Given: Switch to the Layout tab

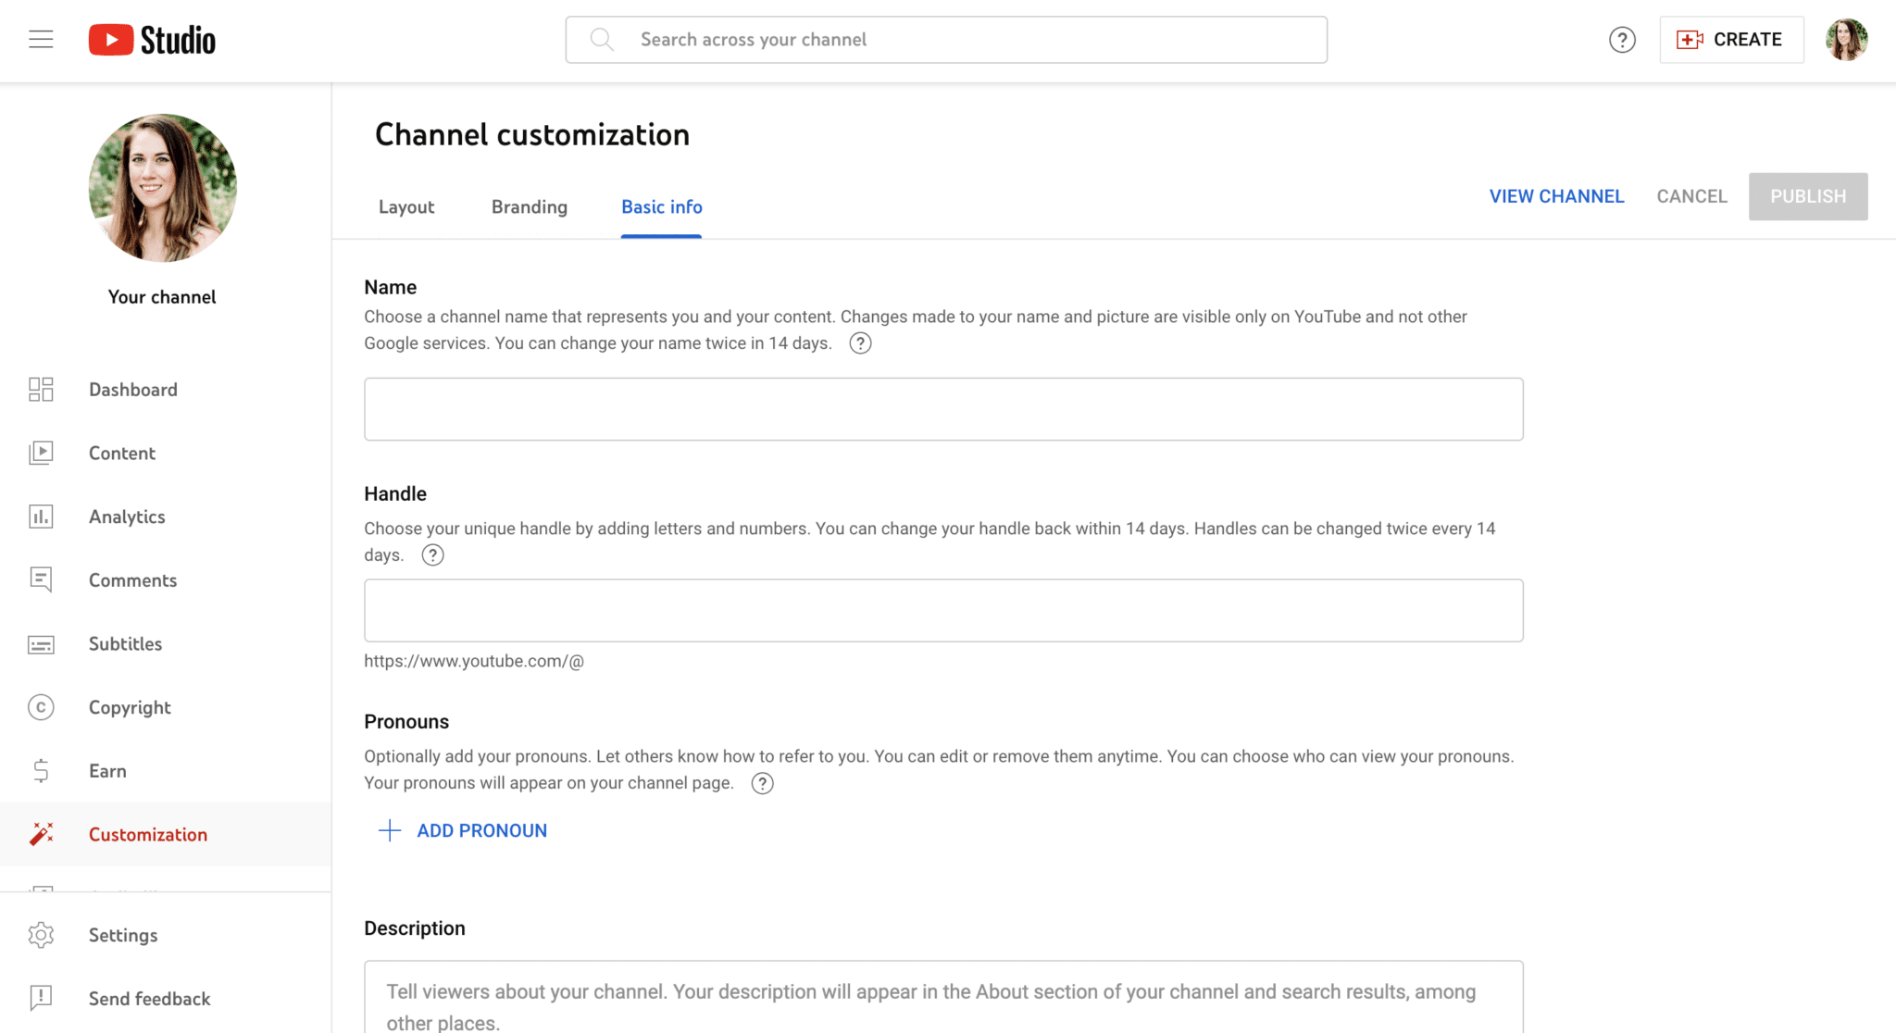Looking at the screenshot, I should tap(406, 207).
